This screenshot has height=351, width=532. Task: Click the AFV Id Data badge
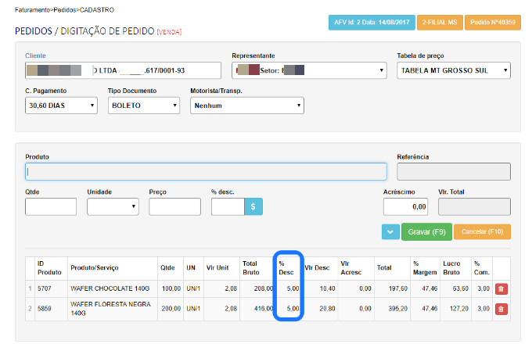[371, 23]
